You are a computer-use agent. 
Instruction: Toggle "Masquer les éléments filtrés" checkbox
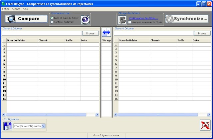(129, 22)
